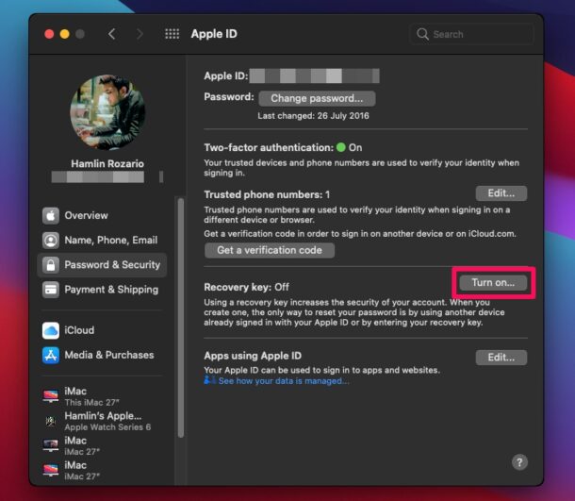Click the 'Password:' field label

click(229, 97)
